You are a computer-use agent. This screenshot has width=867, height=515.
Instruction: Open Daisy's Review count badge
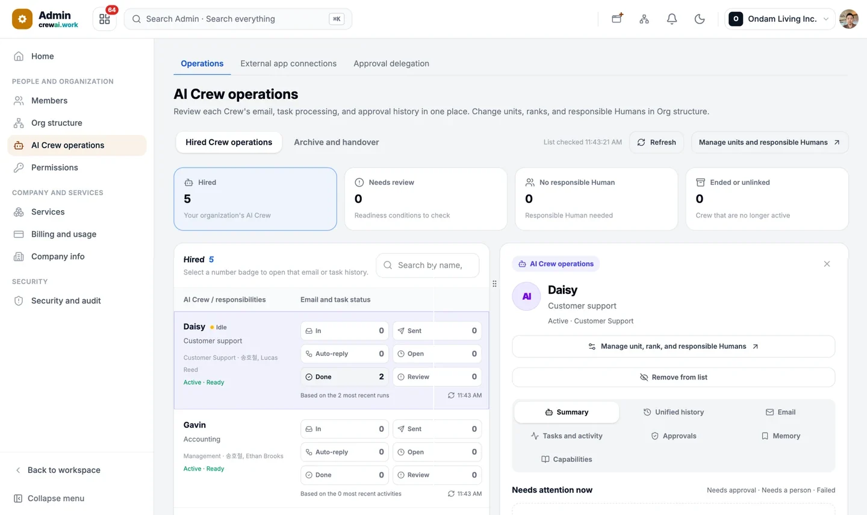tap(437, 377)
